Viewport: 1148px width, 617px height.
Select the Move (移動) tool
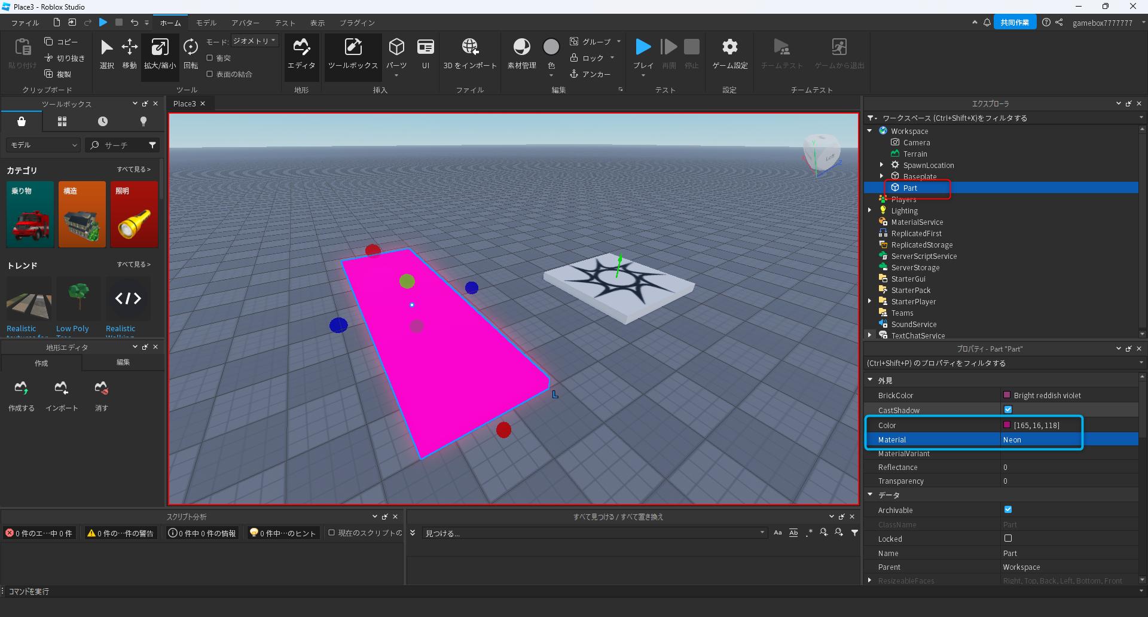(129, 54)
